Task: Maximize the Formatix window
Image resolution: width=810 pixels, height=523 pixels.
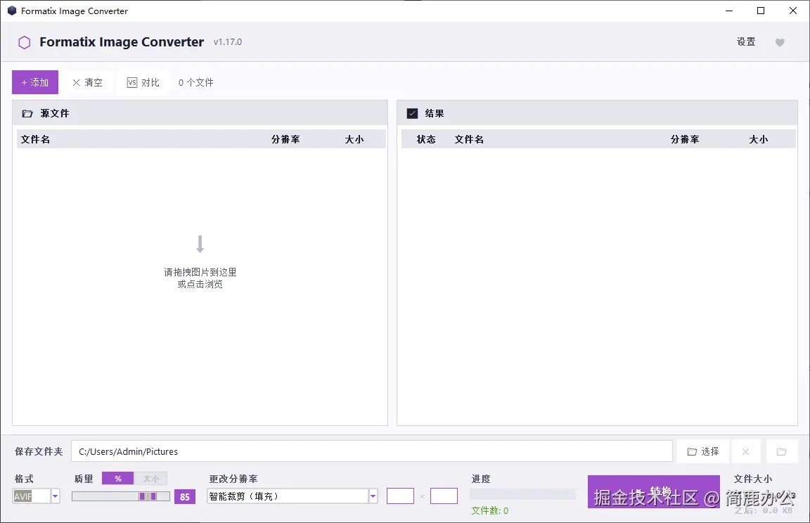Action: (x=760, y=11)
